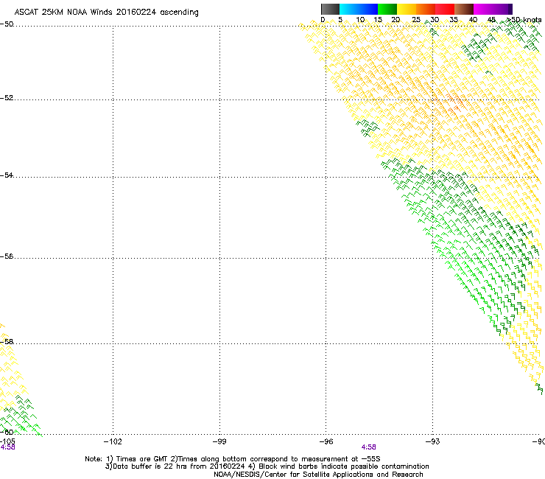This screenshot has height=479, width=545.
Task: Click the purple '4:58' time label below -96
Action: pos(368,447)
